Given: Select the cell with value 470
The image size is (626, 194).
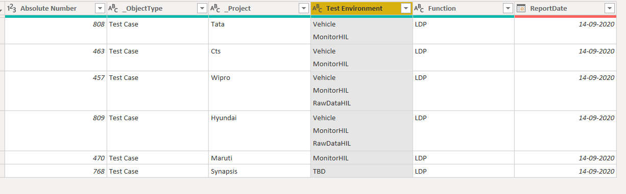Looking at the screenshot, I should (56, 158).
